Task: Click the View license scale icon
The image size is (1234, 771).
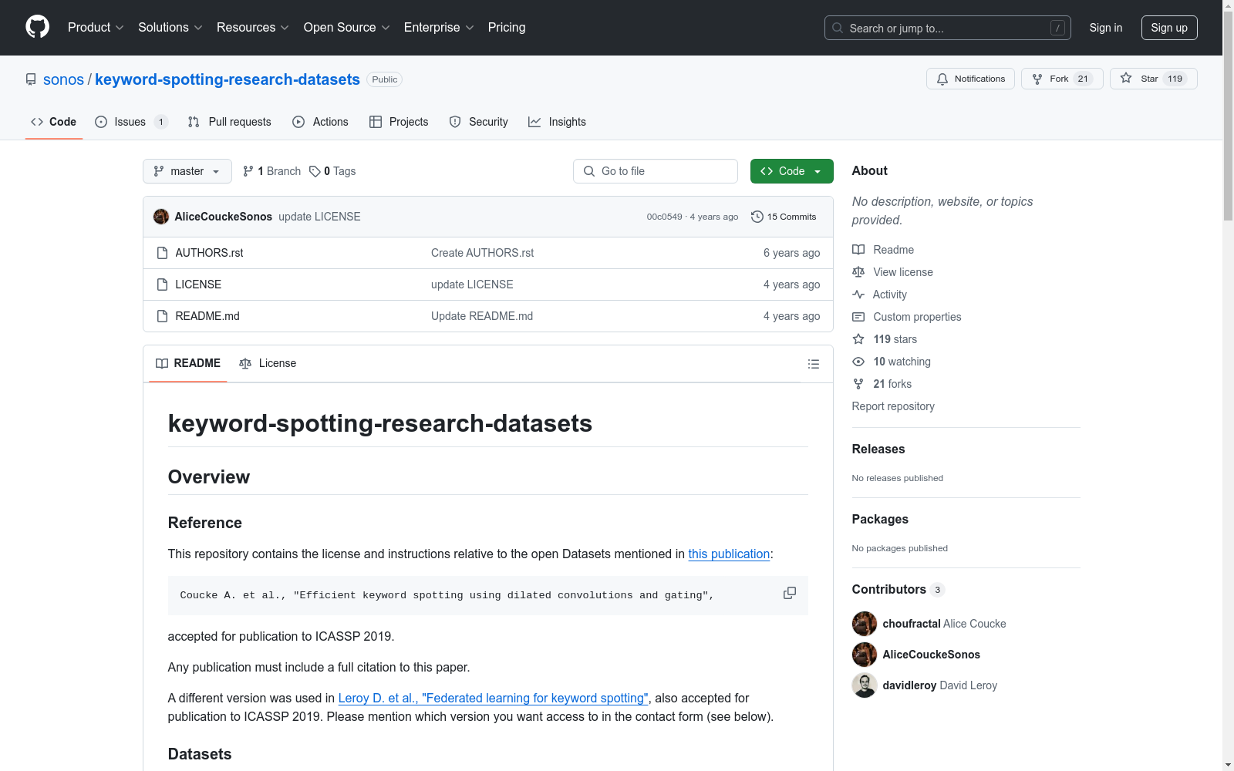Action: click(x=858, y=272)
